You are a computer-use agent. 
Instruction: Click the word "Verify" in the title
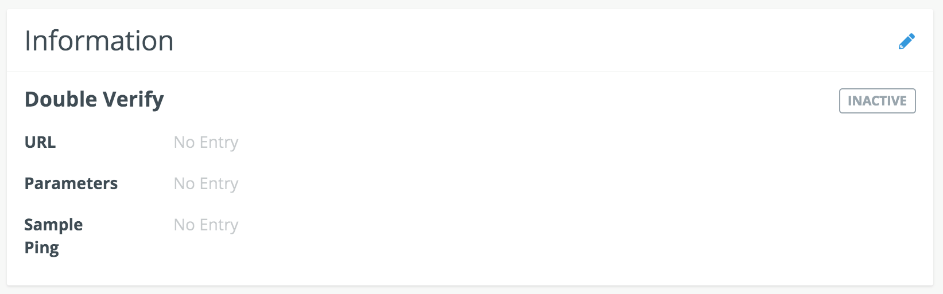[x=133, y=100]
